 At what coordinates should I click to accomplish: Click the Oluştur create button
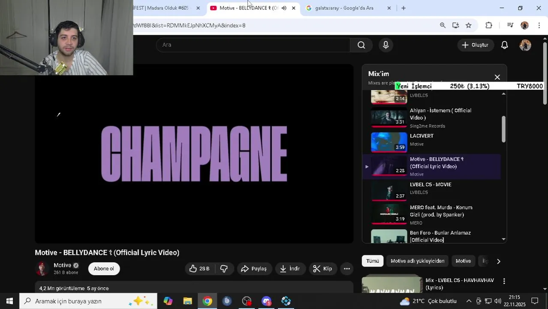[475, 45]
